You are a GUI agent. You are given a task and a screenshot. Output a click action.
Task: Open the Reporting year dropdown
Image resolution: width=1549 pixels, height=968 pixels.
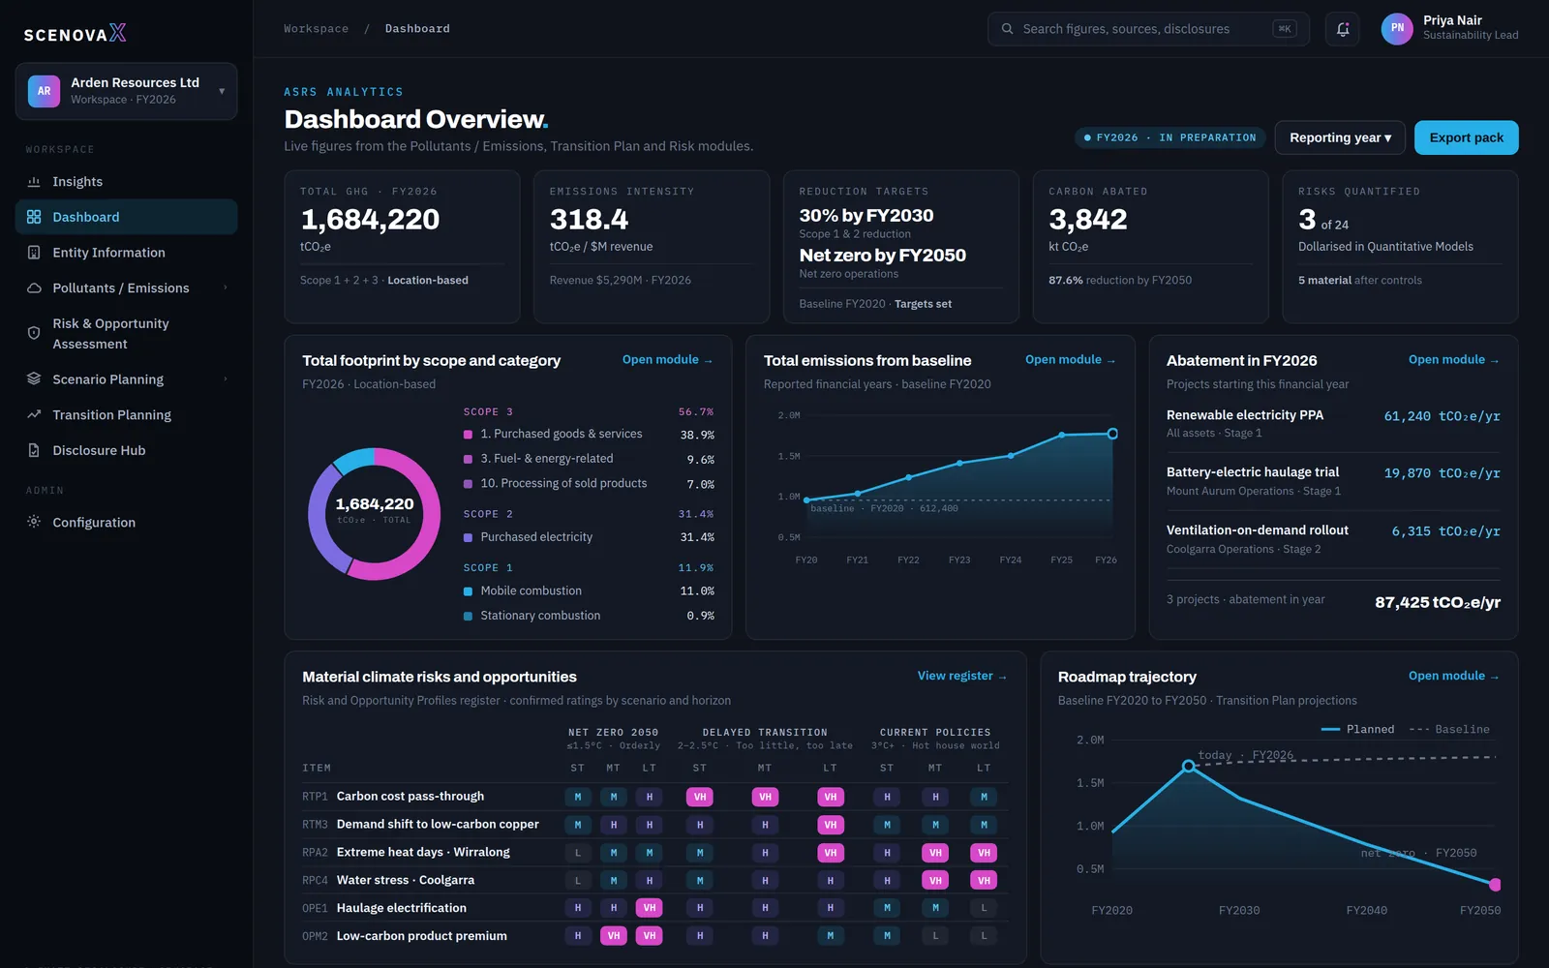tap(1340, 137)
